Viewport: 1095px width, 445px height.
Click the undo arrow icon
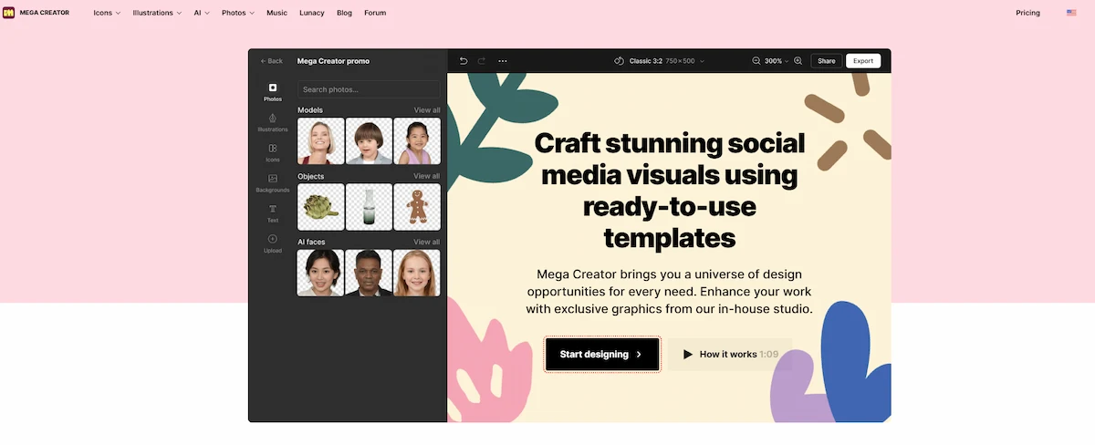(x=464, y=61)
